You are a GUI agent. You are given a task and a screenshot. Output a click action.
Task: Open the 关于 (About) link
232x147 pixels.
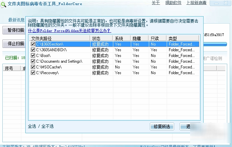(156, 3)
